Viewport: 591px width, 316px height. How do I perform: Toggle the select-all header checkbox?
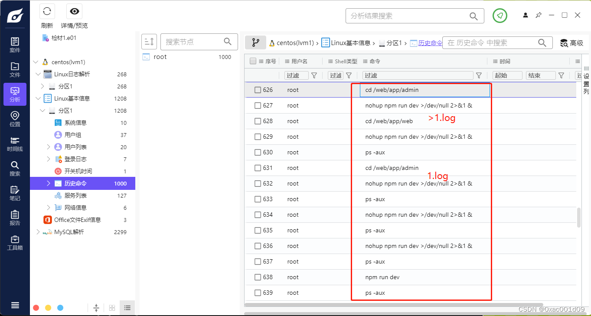coord(253,61)
